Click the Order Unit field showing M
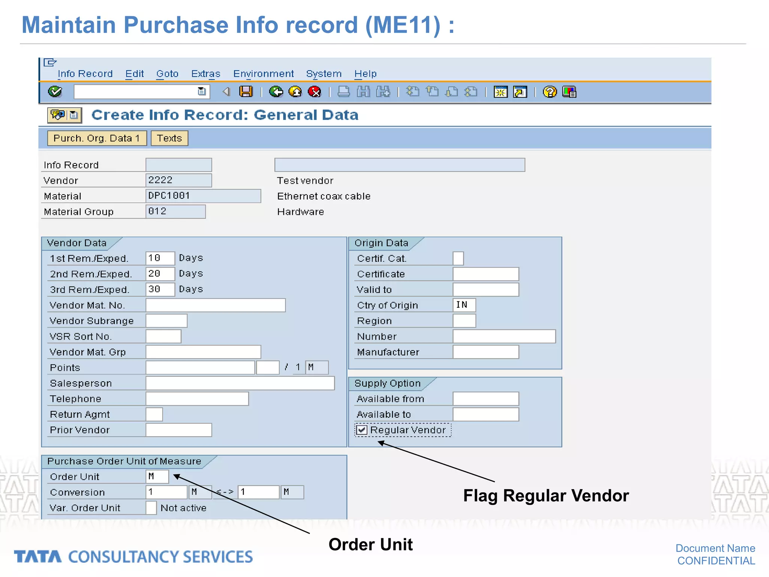 tap(157, 476)
